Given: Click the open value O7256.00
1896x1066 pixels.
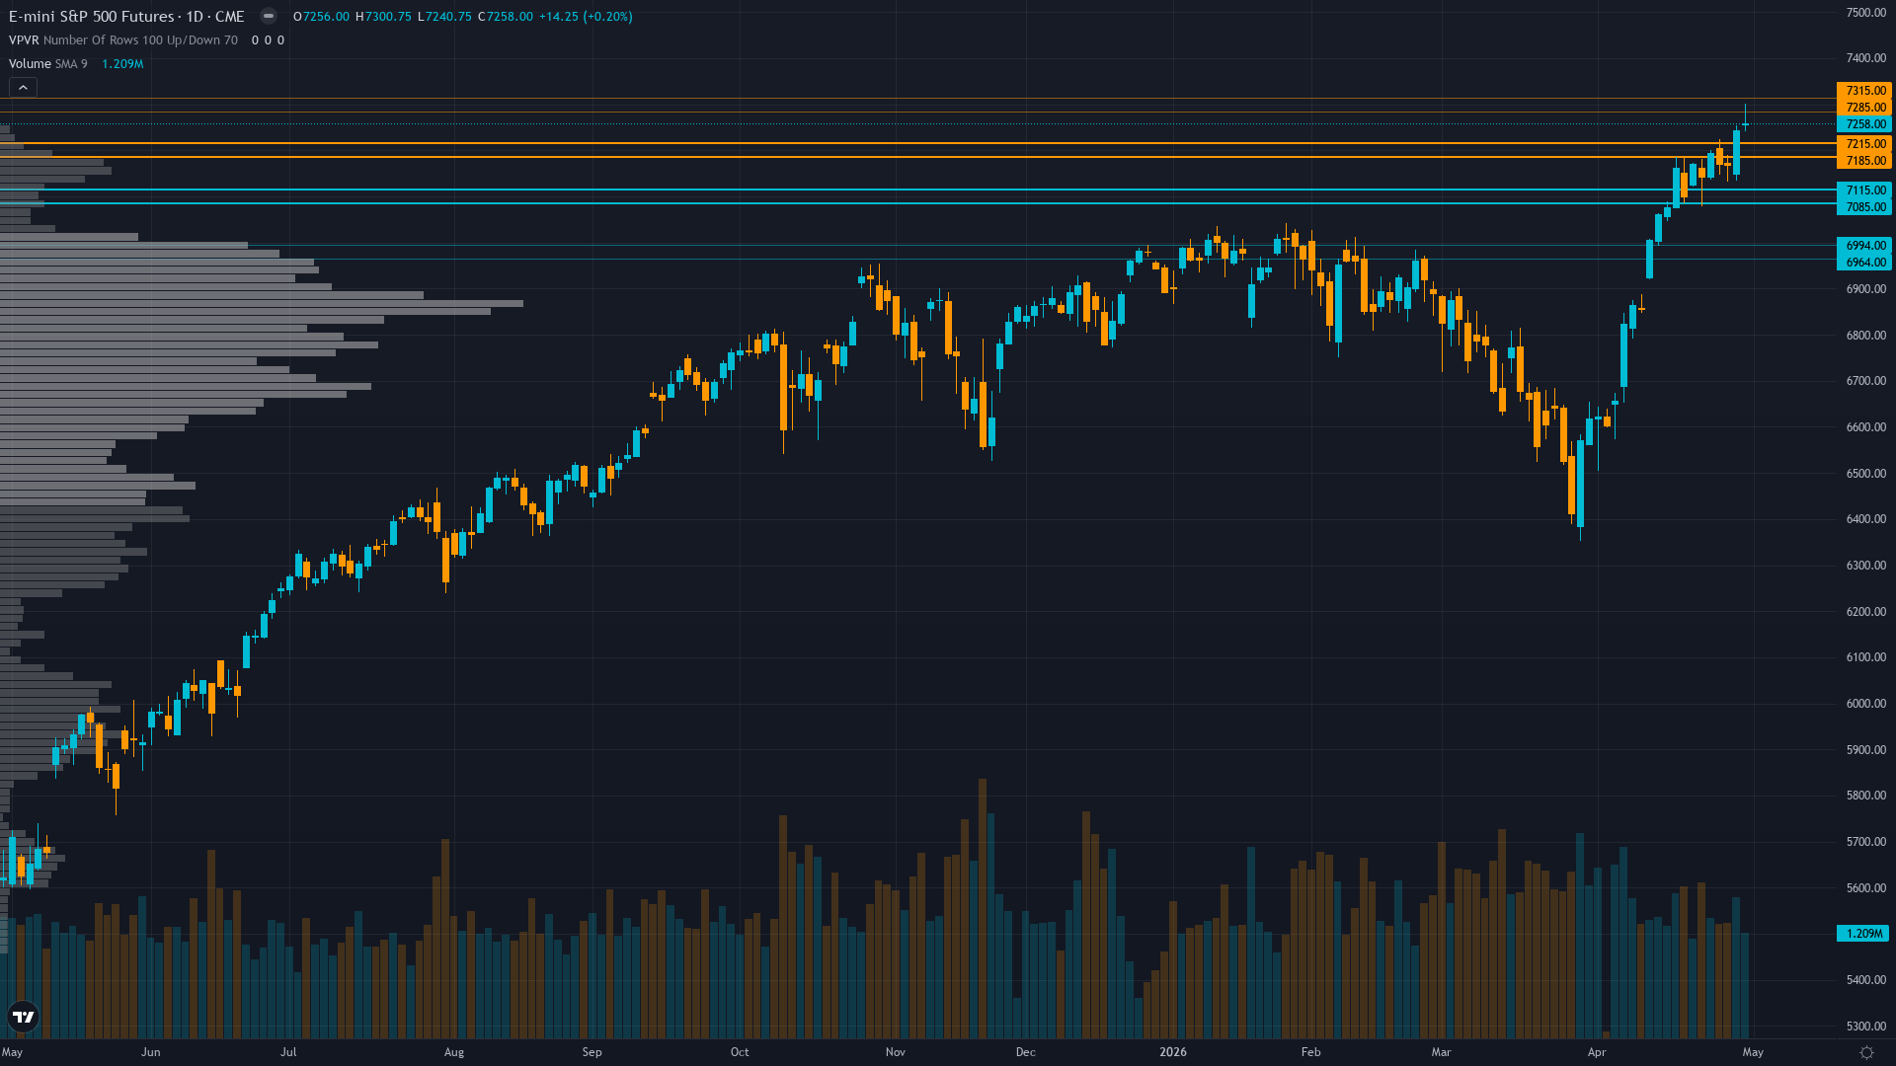Looking at the screenshot, I should point(321,16).
